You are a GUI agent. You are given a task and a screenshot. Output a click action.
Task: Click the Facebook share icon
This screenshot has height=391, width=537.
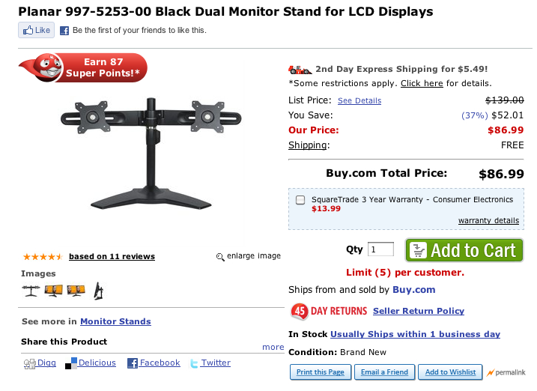pyautogui.click(x=132, y=363)
